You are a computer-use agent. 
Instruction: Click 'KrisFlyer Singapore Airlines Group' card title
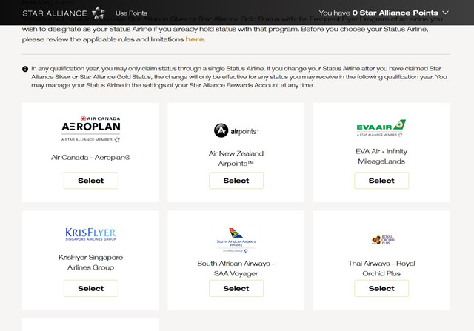point(90,262)
